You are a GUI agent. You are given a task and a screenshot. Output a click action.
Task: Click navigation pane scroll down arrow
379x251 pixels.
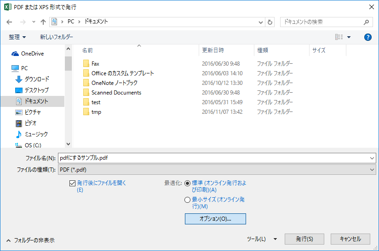[68, 144]
